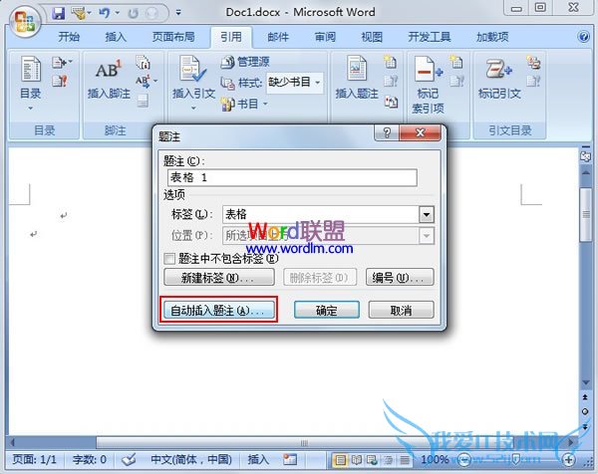The image size is (598, 474).
Task: Click the macro recording icon in status bar
Action: [x=290, y=459]
